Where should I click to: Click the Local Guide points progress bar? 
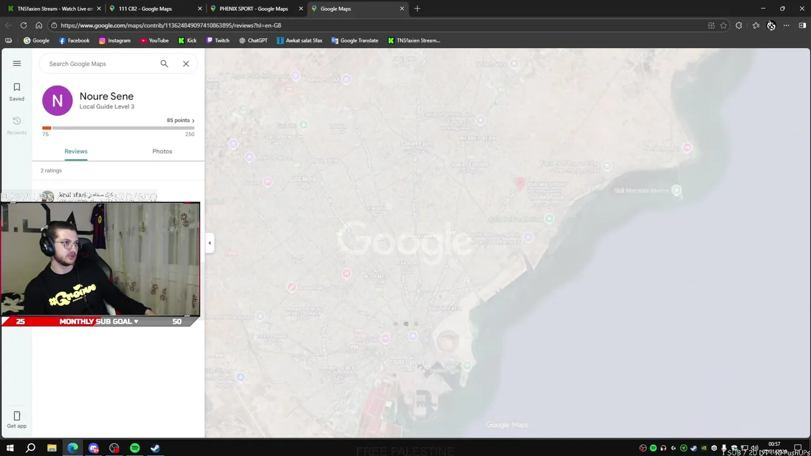(118, 128)
